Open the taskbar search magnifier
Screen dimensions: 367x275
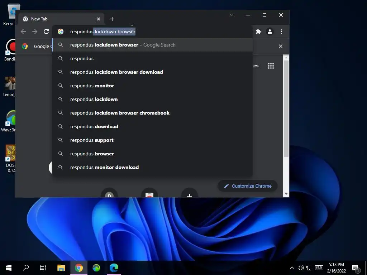coord(26,268)
